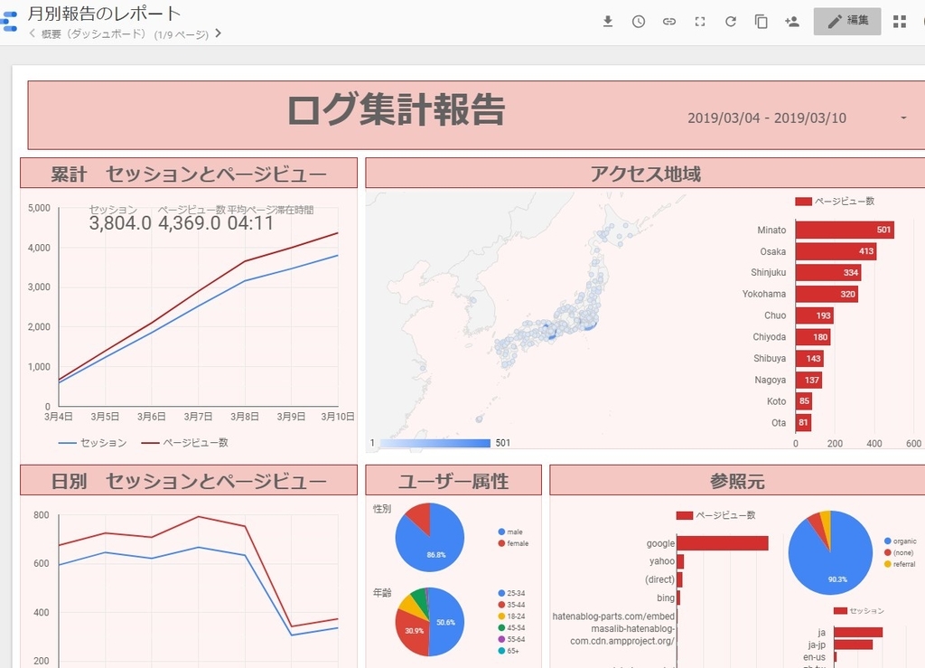Screen dimensions: 925x668
Task: Share the report with other users
Action: tap(792, 21)
